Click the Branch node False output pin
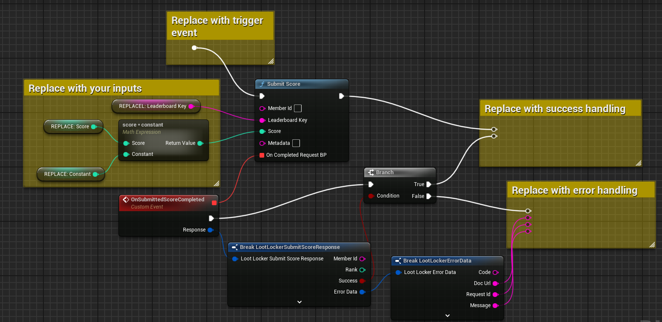662x322 pixels. [429, 196]
